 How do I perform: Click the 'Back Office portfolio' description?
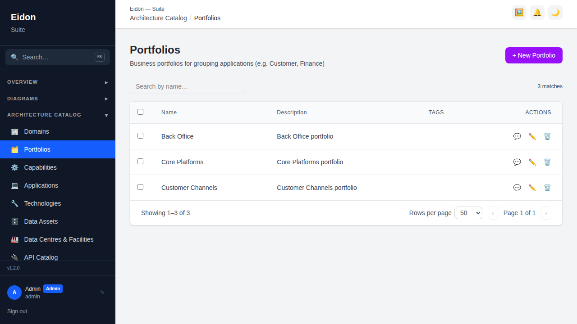(x=305, y=136)
